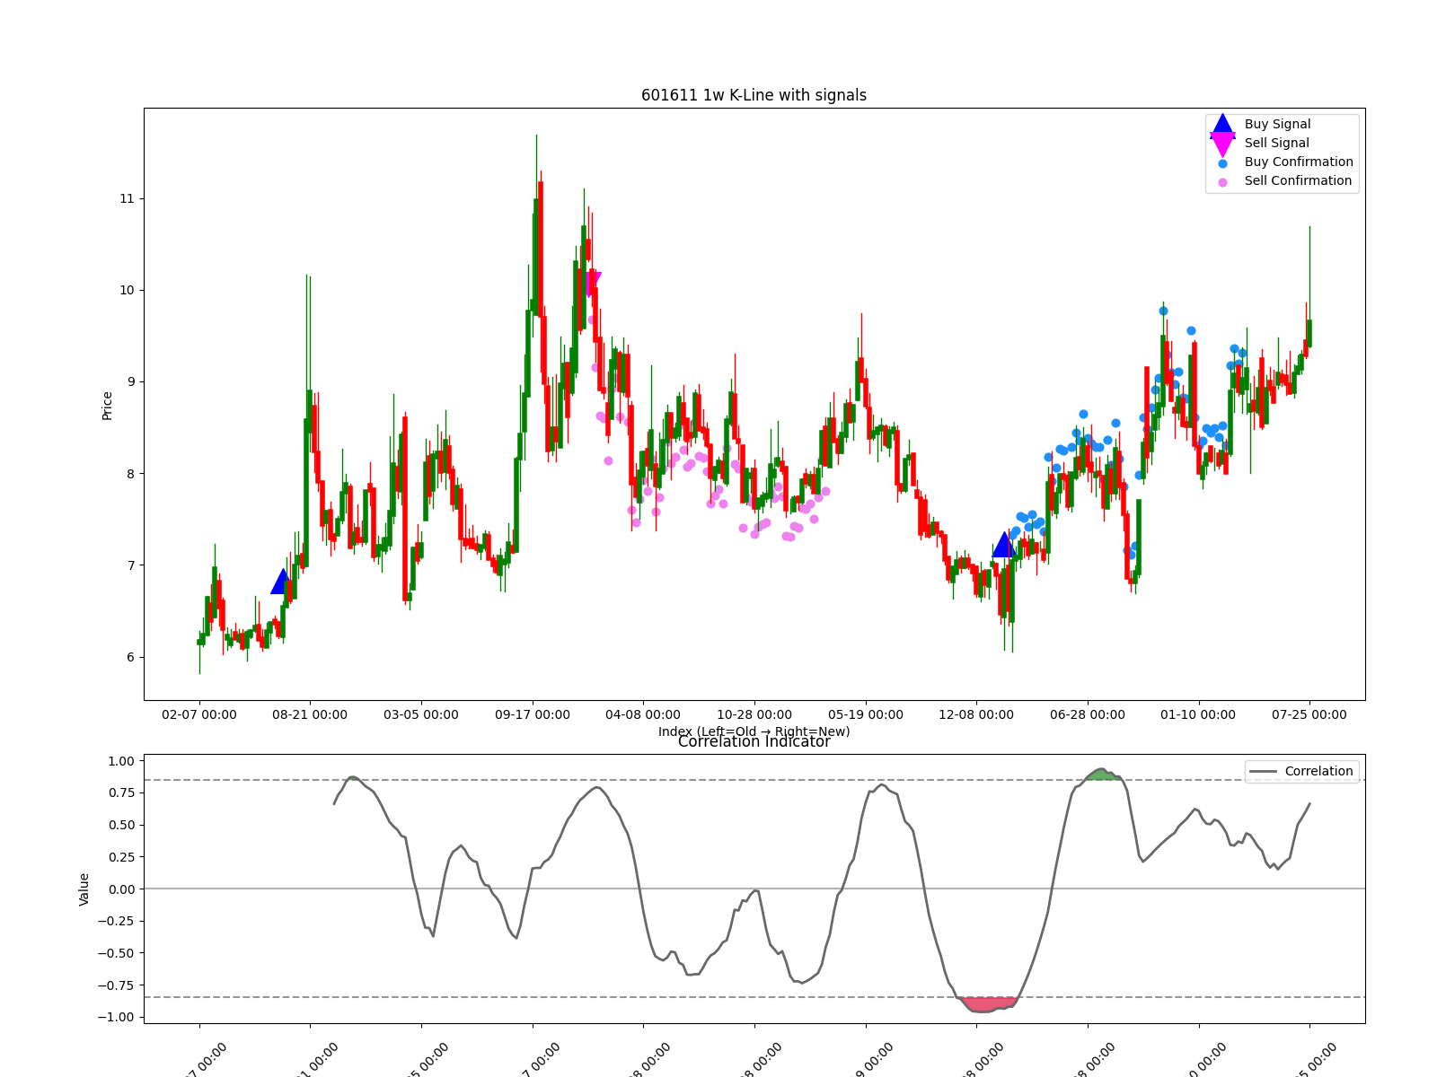1437x1077 pixels.
Task: Click the price tick label '9'
Action: coord(130,381)
